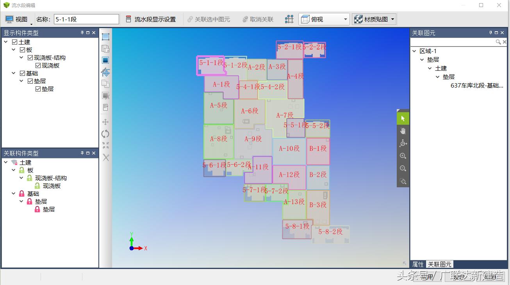
Task: Click the delete (X) icon on left toolbar
Action: [106, 158]
